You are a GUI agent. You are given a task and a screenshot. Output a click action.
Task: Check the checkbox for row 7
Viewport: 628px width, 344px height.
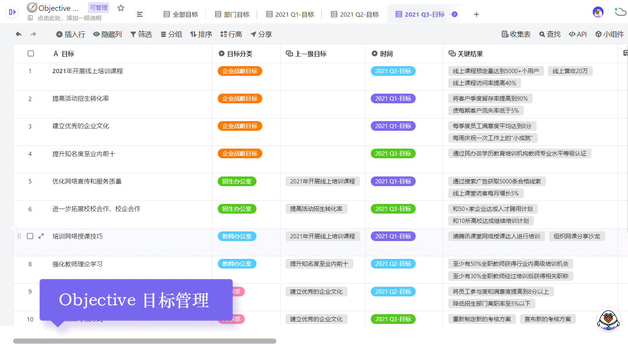(x=30, y=236)
